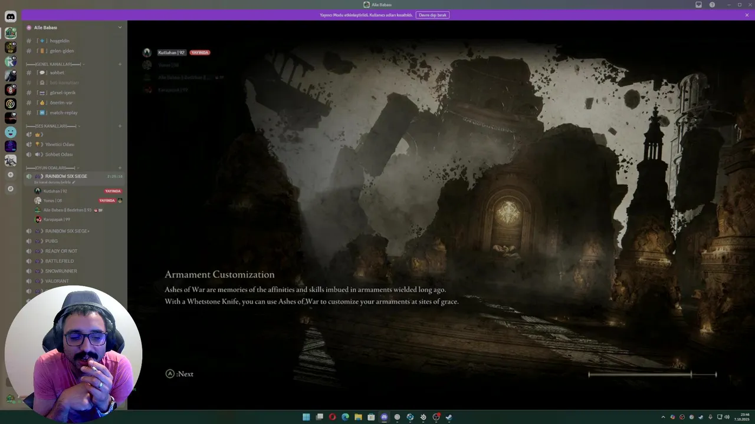Collapse the SES KANALLARI category

coord(53,126)
